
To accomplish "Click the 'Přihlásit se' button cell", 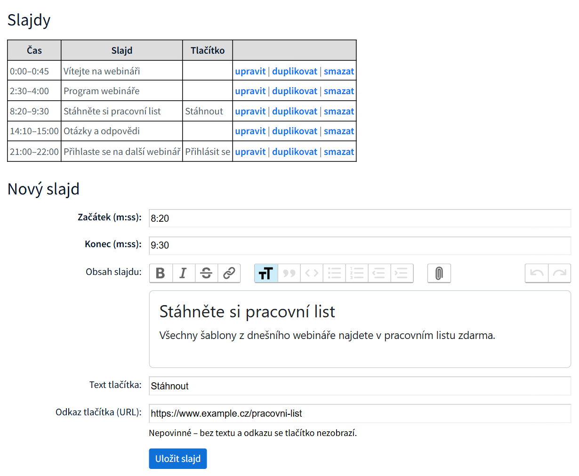I will point(208,152).
